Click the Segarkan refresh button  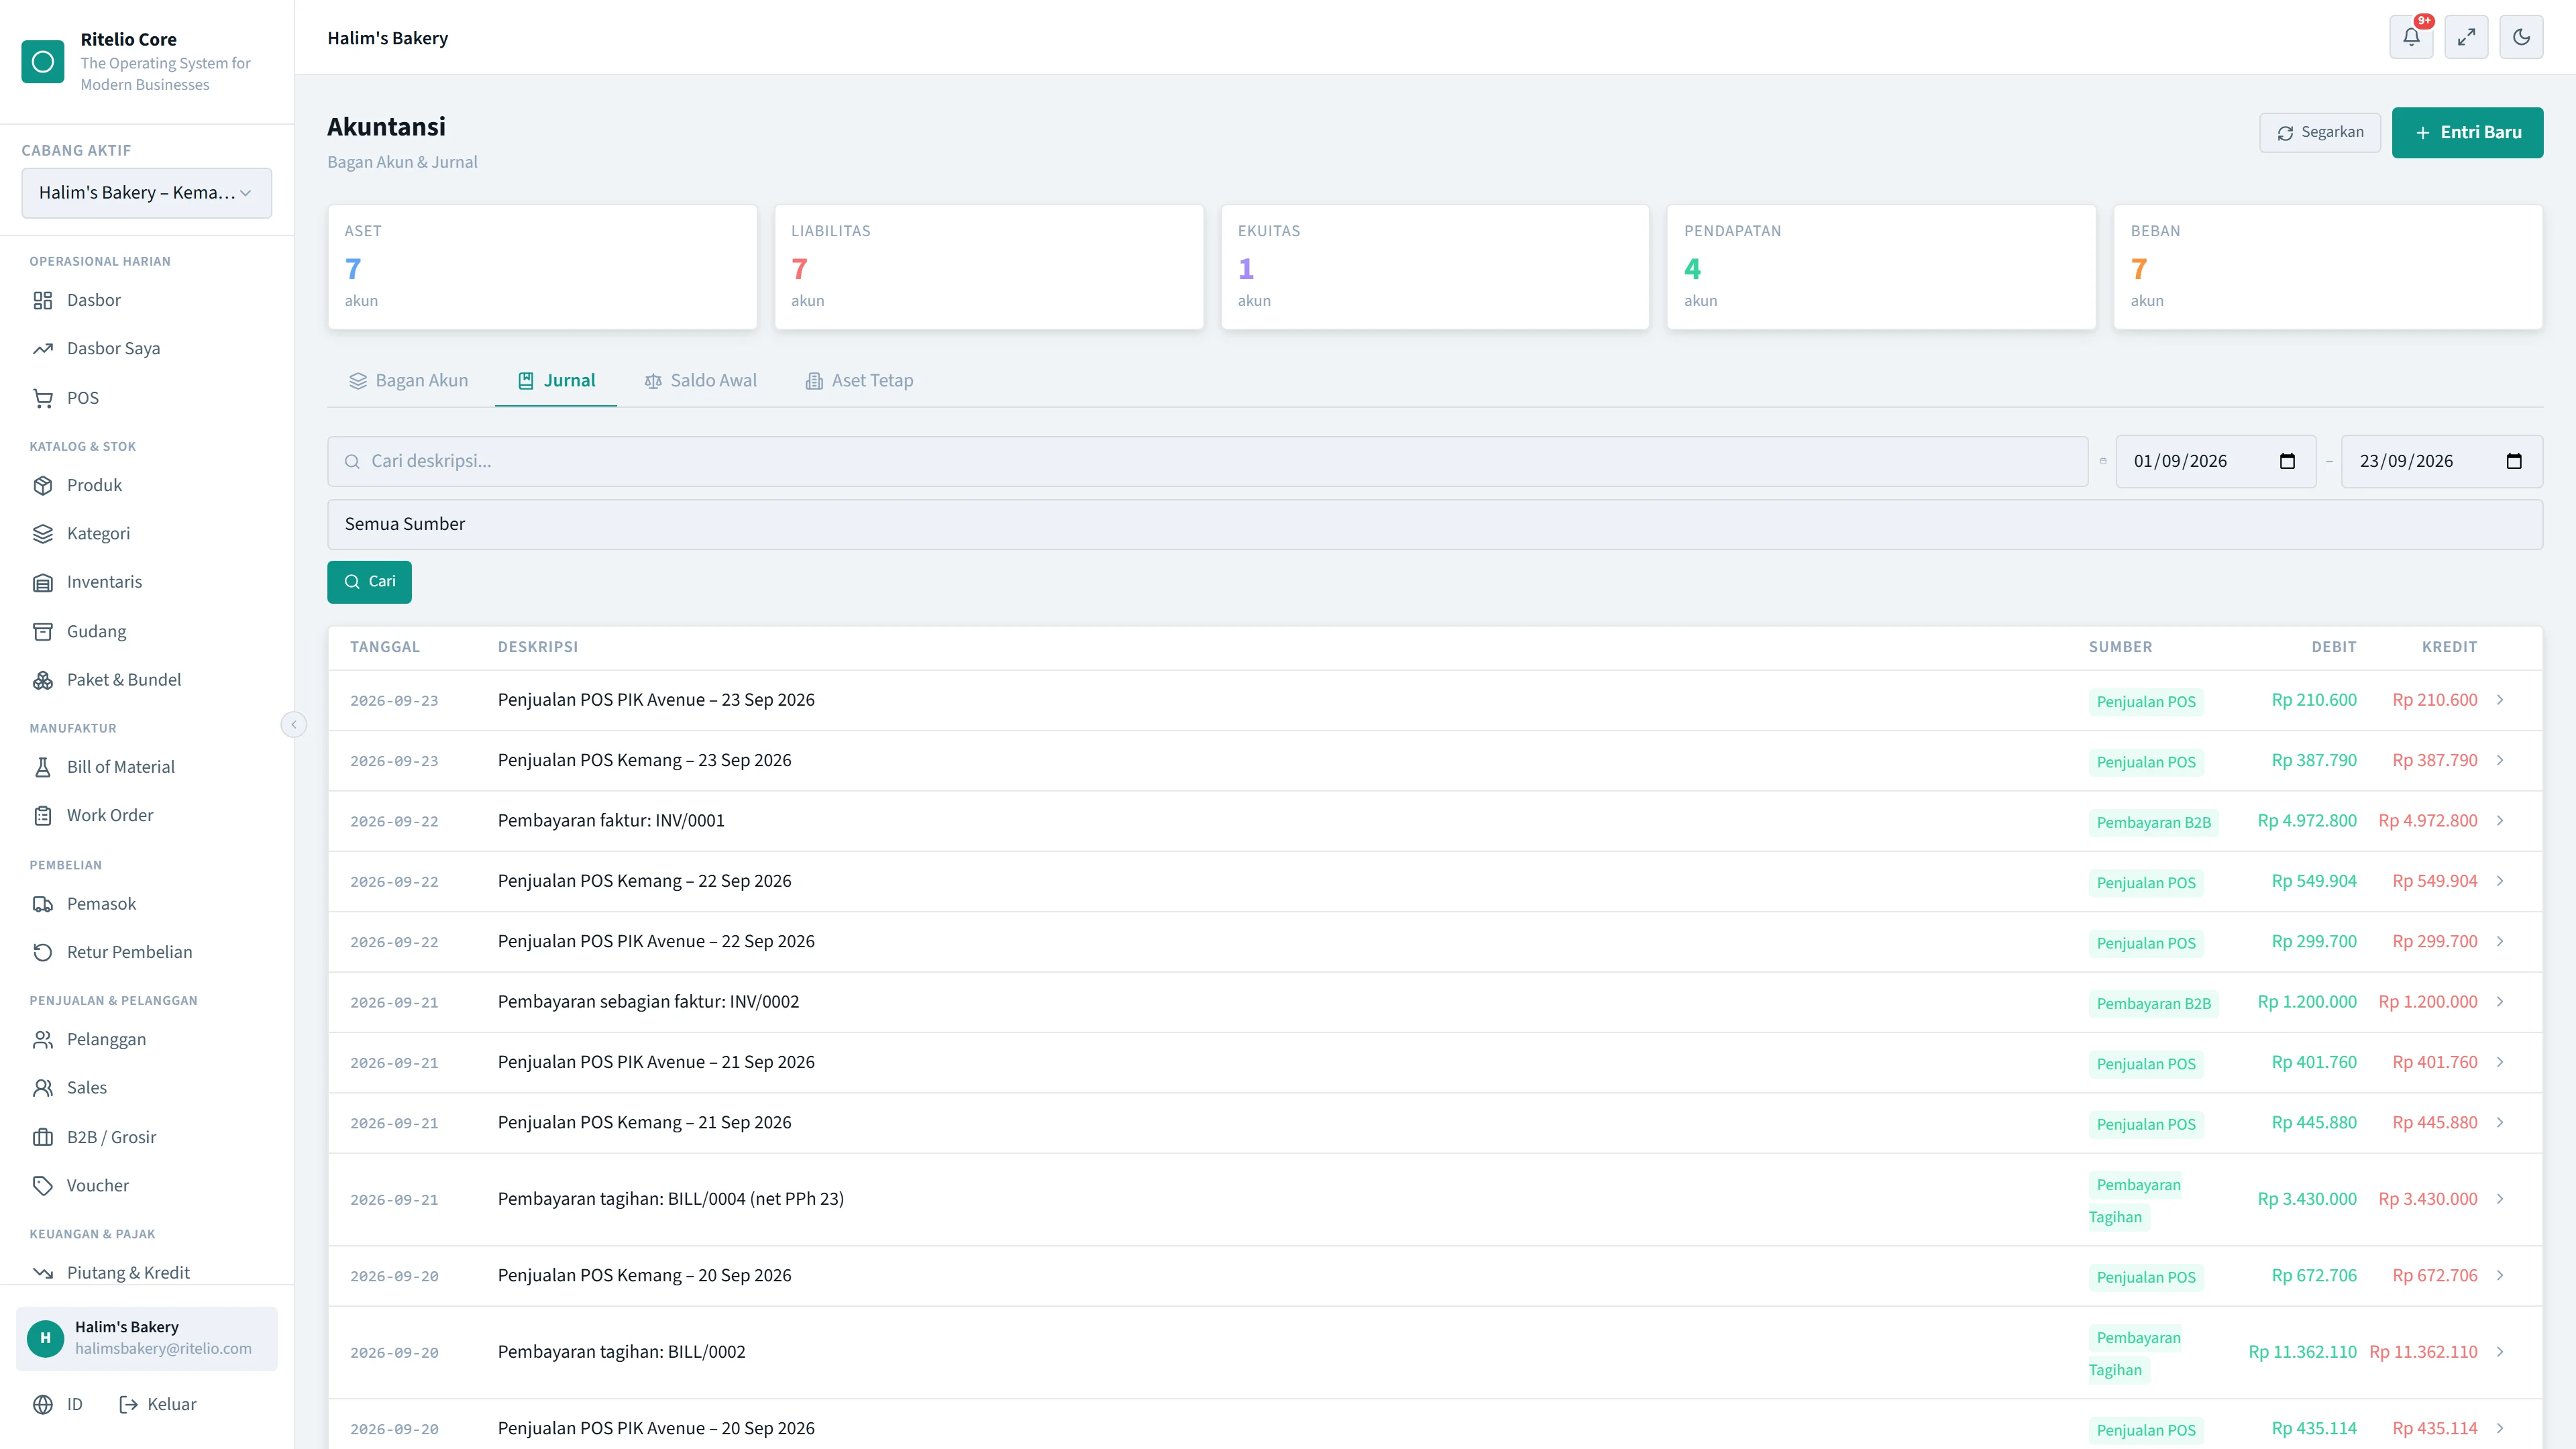(x=2320, y=132)
